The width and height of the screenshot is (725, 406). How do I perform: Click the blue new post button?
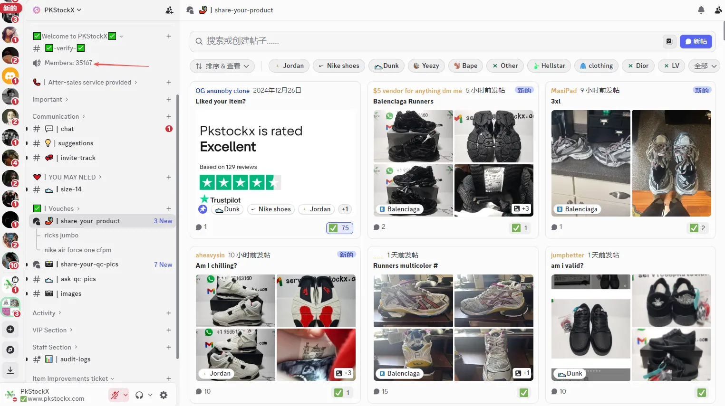pos(696,41)
